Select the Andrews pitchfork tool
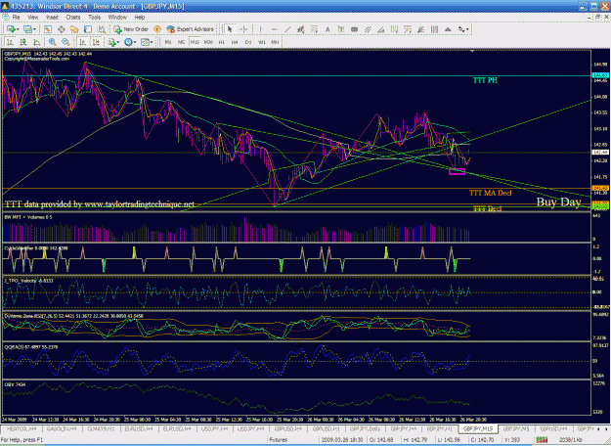 (x=368, y=29)
